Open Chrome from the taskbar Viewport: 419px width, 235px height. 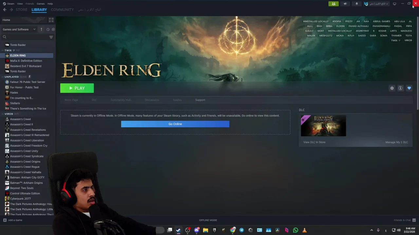(x=233, y=230)
